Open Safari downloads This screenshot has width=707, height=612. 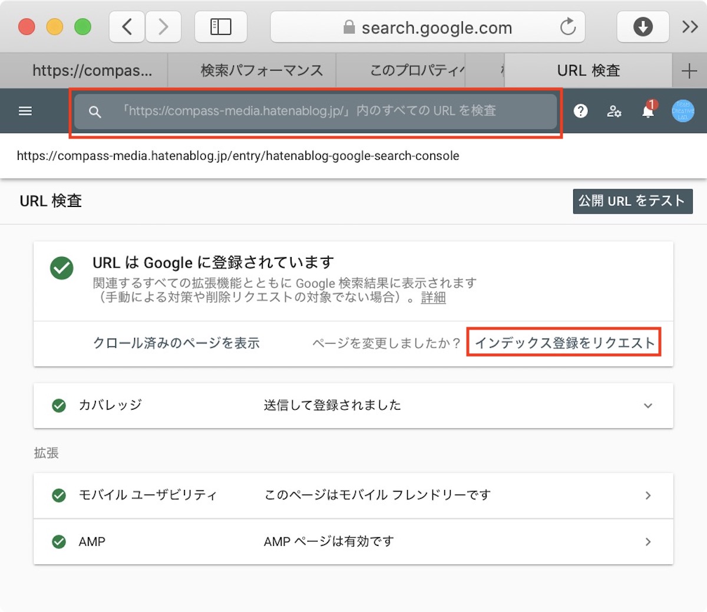[643, 27]
